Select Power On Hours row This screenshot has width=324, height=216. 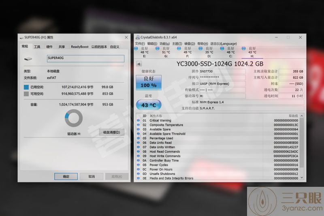tap(218, 169)
